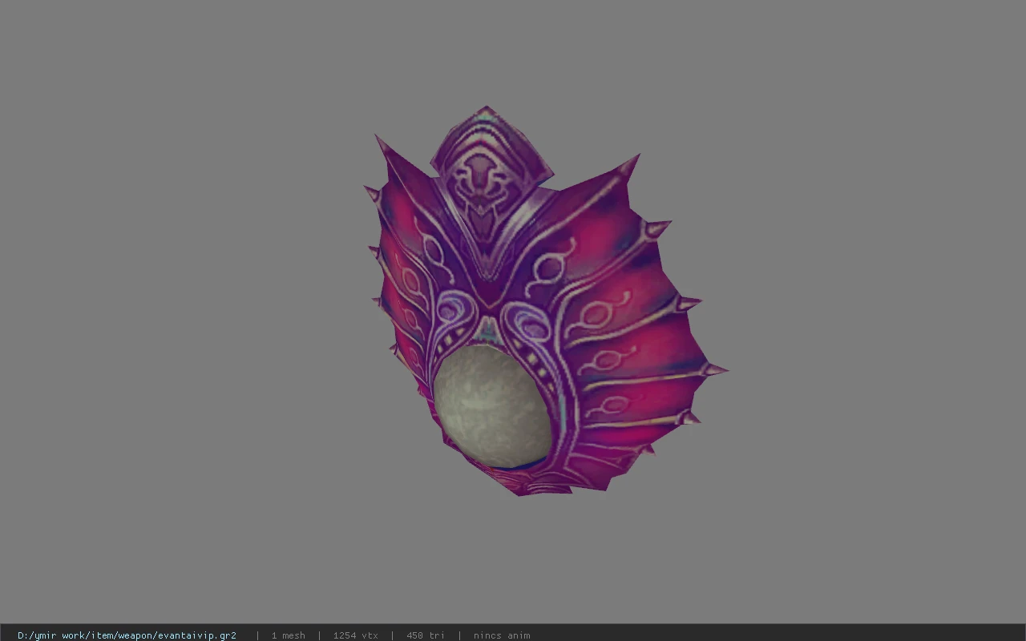Click the 'nincs anim' status entry

(x=502, y=635)
